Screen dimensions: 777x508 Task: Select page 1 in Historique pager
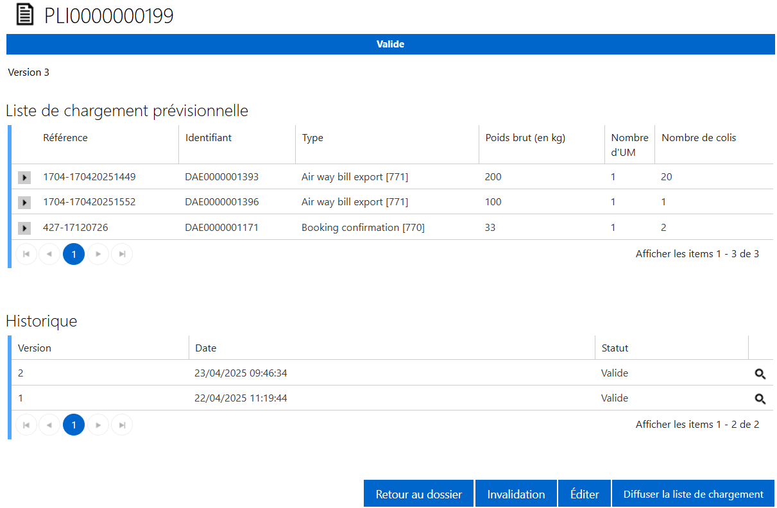pos(74,425)
